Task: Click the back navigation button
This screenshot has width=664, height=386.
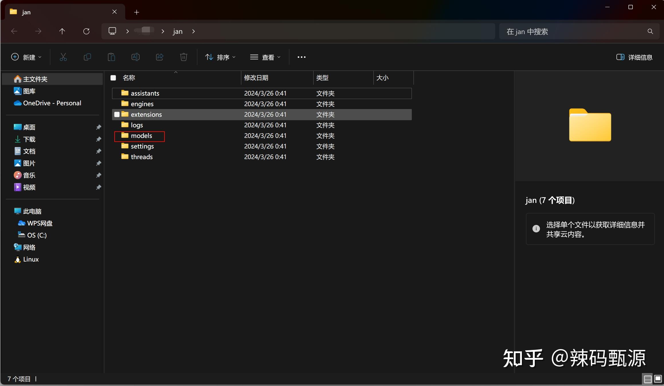Action: pos(14,31)
